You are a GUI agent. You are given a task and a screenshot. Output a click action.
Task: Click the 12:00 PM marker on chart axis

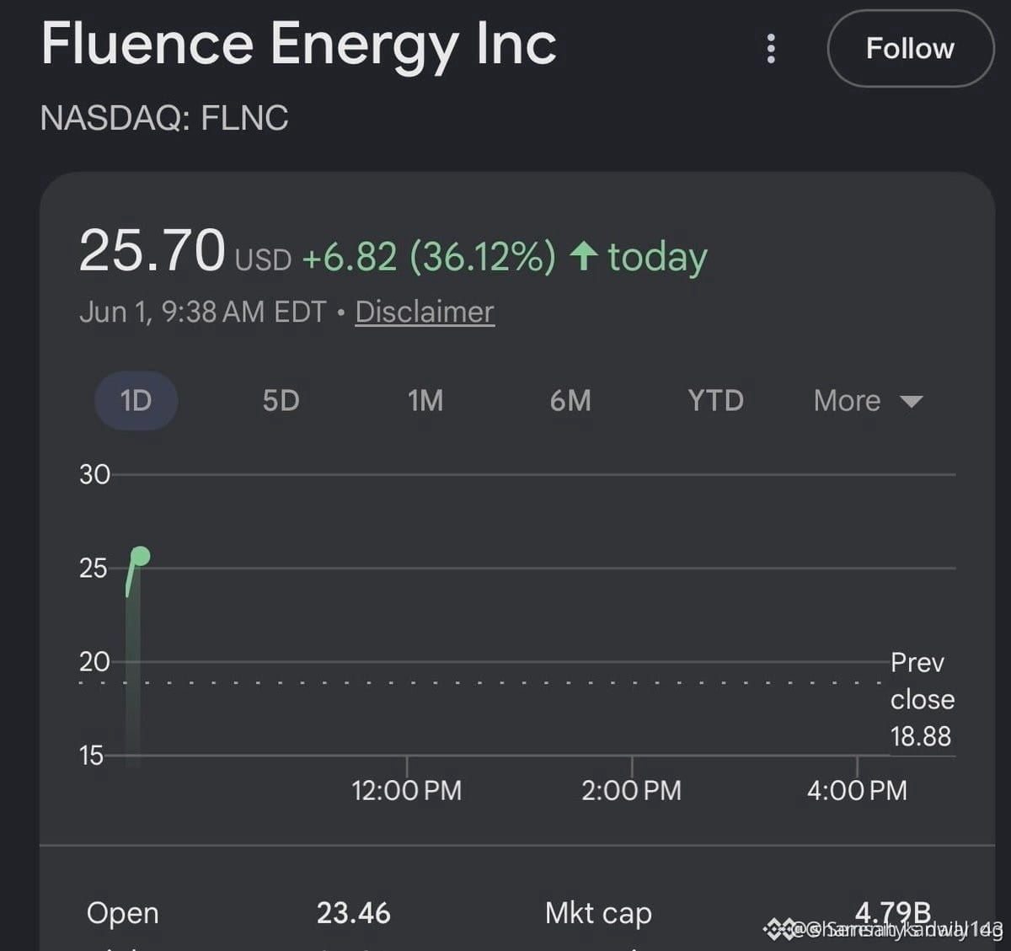406,790
